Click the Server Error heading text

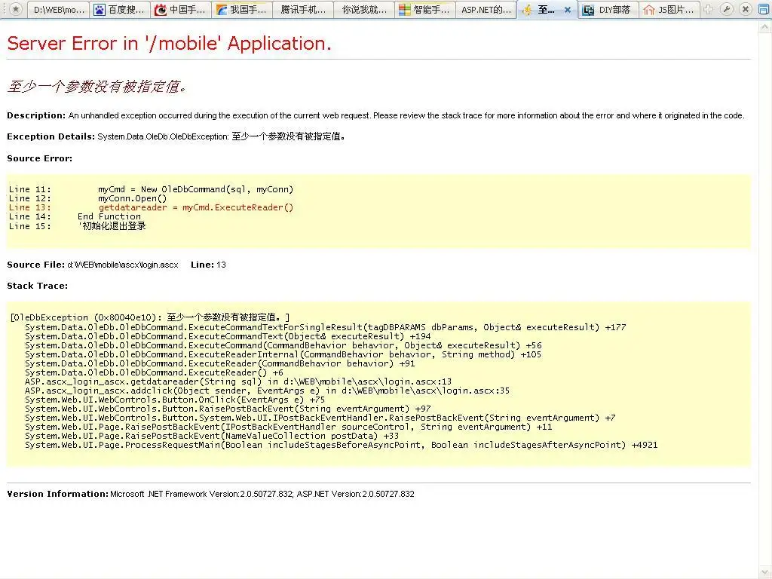[x=169, y=43]
